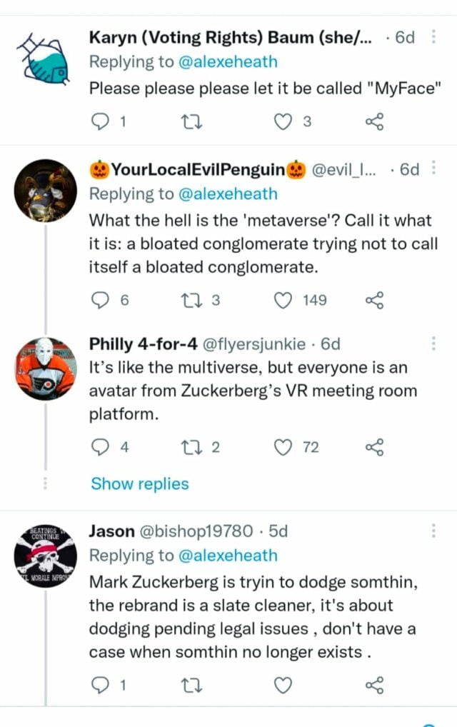The image size is (457, 727).
Task: Share Karyn Baum's MyFace tweet
Action: (375, 122)
